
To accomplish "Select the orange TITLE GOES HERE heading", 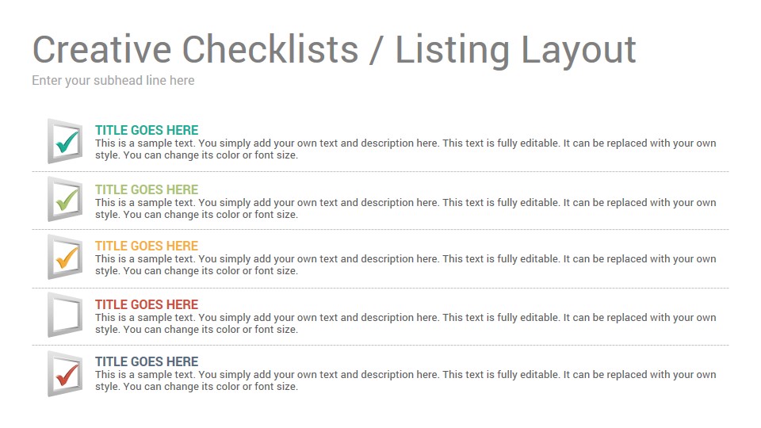I will [x=147, y=246].
